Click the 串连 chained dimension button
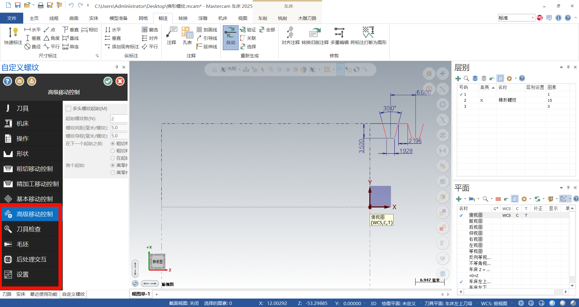 (x=71, y=46)
